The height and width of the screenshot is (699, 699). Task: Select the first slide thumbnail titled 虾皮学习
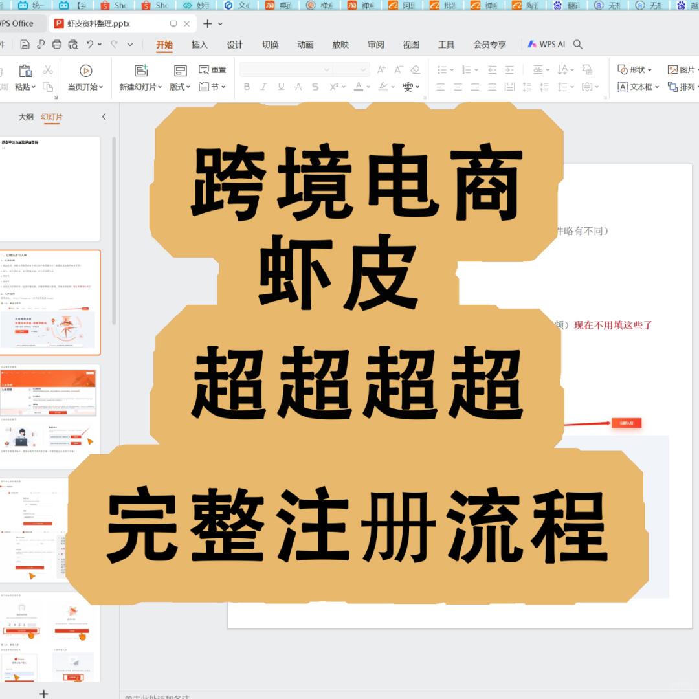50,188
